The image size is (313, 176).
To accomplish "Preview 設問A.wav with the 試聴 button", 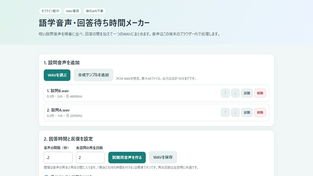I will pyautogui.click(x=247, y=112).
